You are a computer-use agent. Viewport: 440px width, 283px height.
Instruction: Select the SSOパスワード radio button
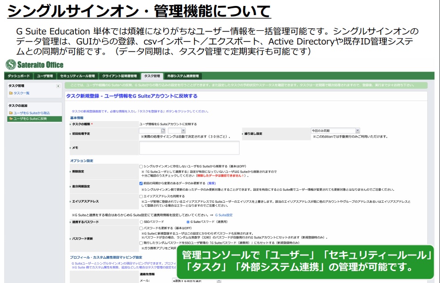click(x=141, y=222)
